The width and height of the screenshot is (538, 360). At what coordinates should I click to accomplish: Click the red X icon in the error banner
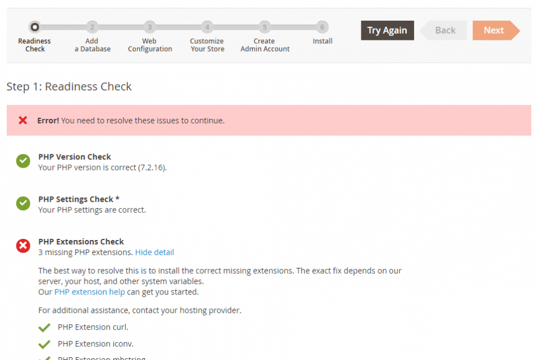(x=22, y=120)
